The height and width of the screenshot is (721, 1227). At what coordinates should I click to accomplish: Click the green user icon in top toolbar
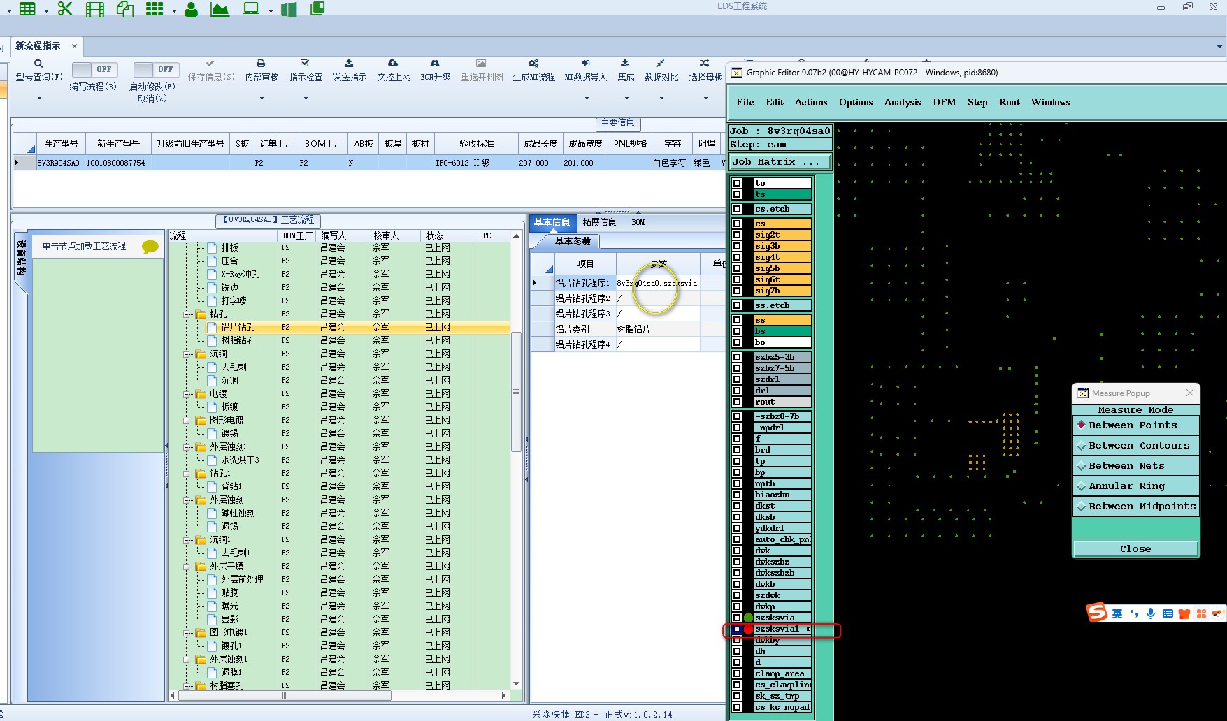pos(191,9)
